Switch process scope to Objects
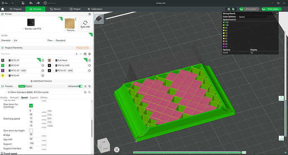This screenshot has height=155, width=288. tap(29, 86)
